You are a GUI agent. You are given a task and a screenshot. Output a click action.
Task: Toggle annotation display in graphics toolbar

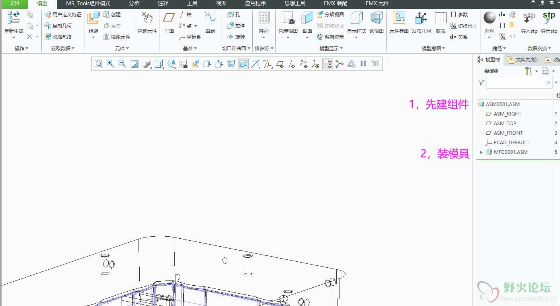pyautogui.click(x=328, y=64)
